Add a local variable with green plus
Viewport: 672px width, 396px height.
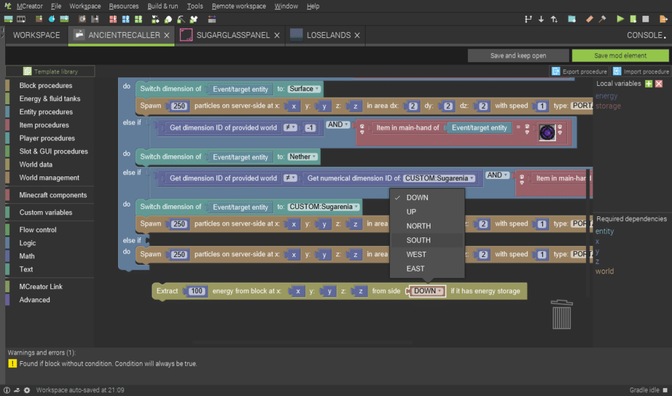649,84
